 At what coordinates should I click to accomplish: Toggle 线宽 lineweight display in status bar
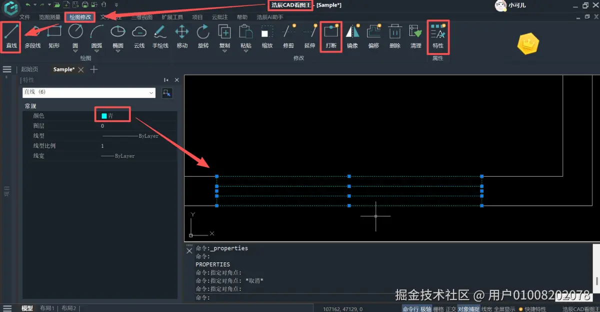pyautogui.click(x=486, y=309)
